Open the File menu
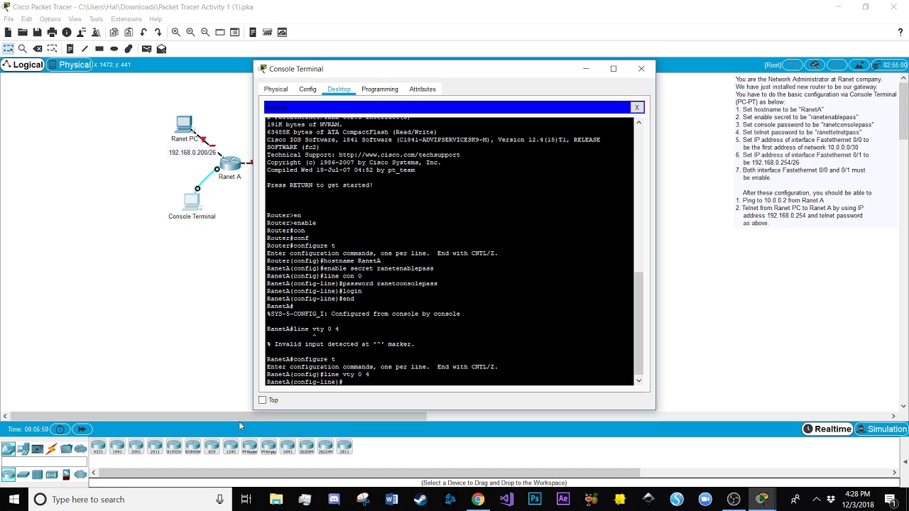This screenshot has height=511, width=909. 9,19
